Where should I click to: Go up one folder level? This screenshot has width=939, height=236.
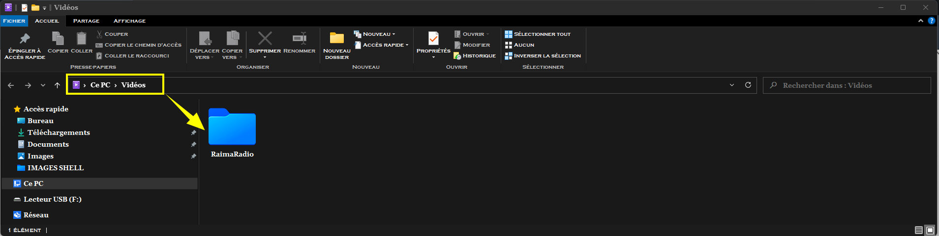coord(57,85)
